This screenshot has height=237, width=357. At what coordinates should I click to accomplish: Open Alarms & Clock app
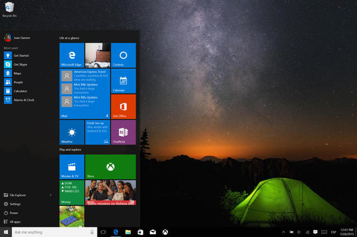point(19,100)
